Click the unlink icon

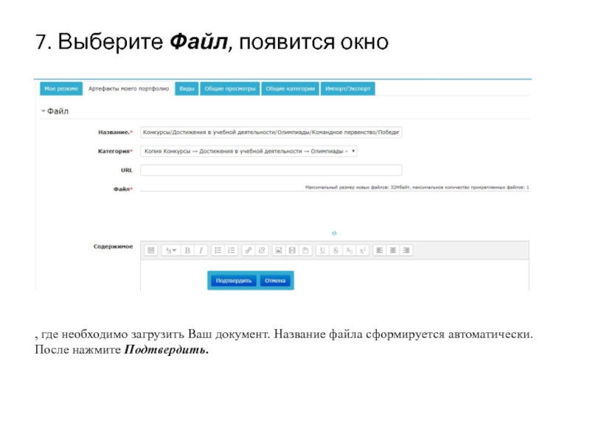(261, 250)
